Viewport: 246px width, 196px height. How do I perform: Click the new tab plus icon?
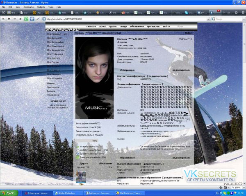(x=236, y=13)
